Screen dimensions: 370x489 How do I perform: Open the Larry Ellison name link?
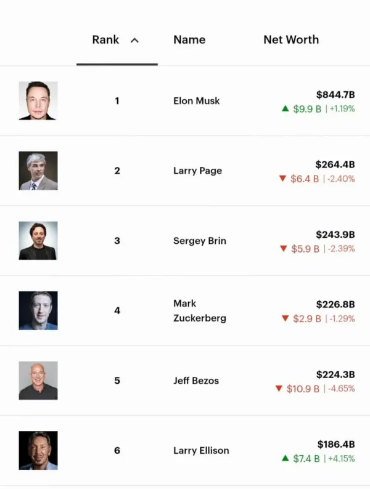coord(200,450)
